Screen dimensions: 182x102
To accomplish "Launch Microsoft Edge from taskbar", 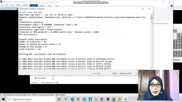I will coord(73,99).
